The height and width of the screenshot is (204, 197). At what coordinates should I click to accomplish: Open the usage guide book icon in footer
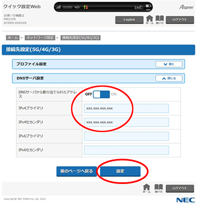158,188
